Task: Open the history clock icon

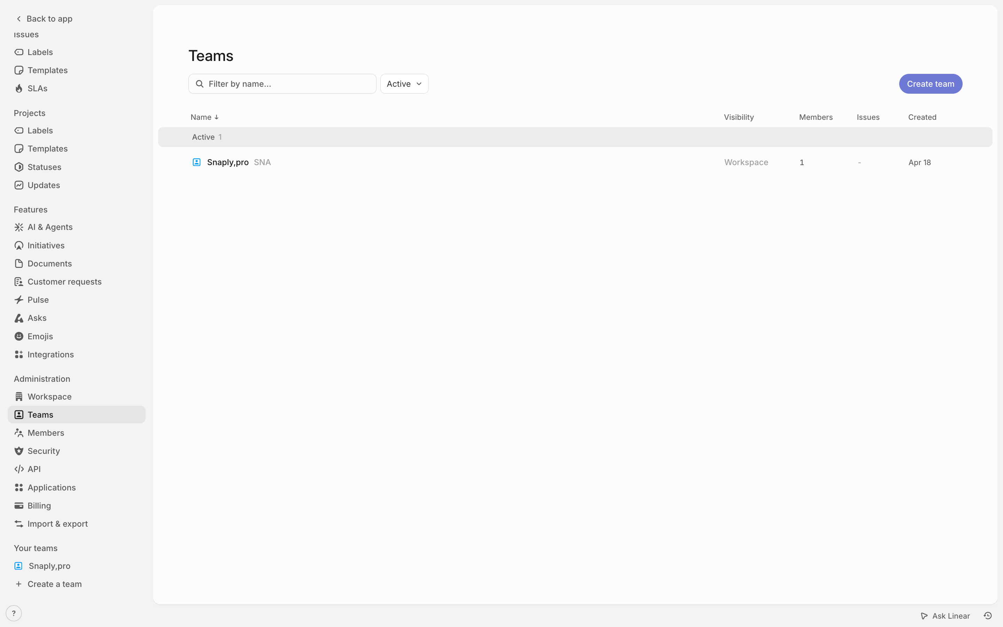Action: click(988, 616)
